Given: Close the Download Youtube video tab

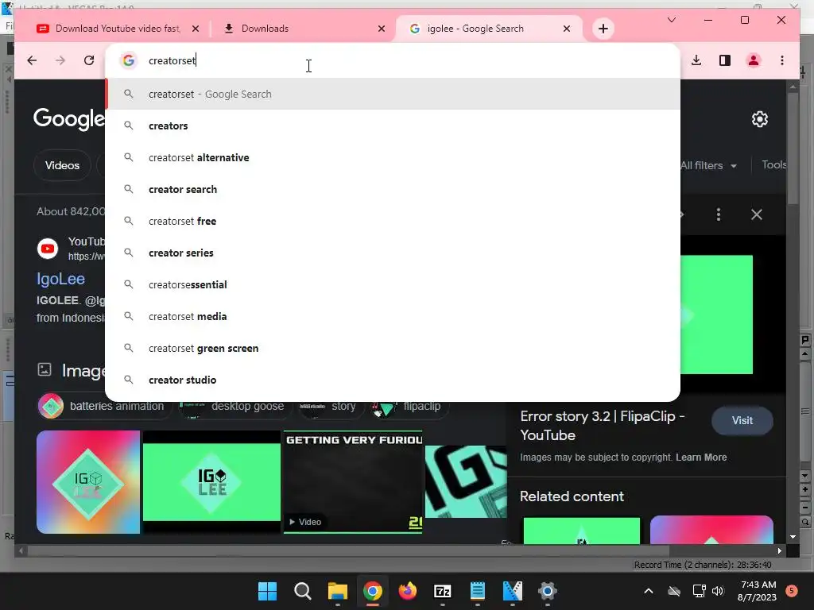Looking at the screenshot, I should click(196, 29).
